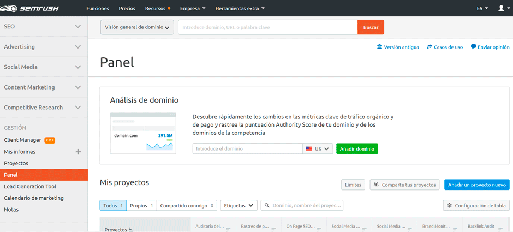Focus the main domain, URL or keyword search field
The image size is (513, 232).
pos(267,27)
